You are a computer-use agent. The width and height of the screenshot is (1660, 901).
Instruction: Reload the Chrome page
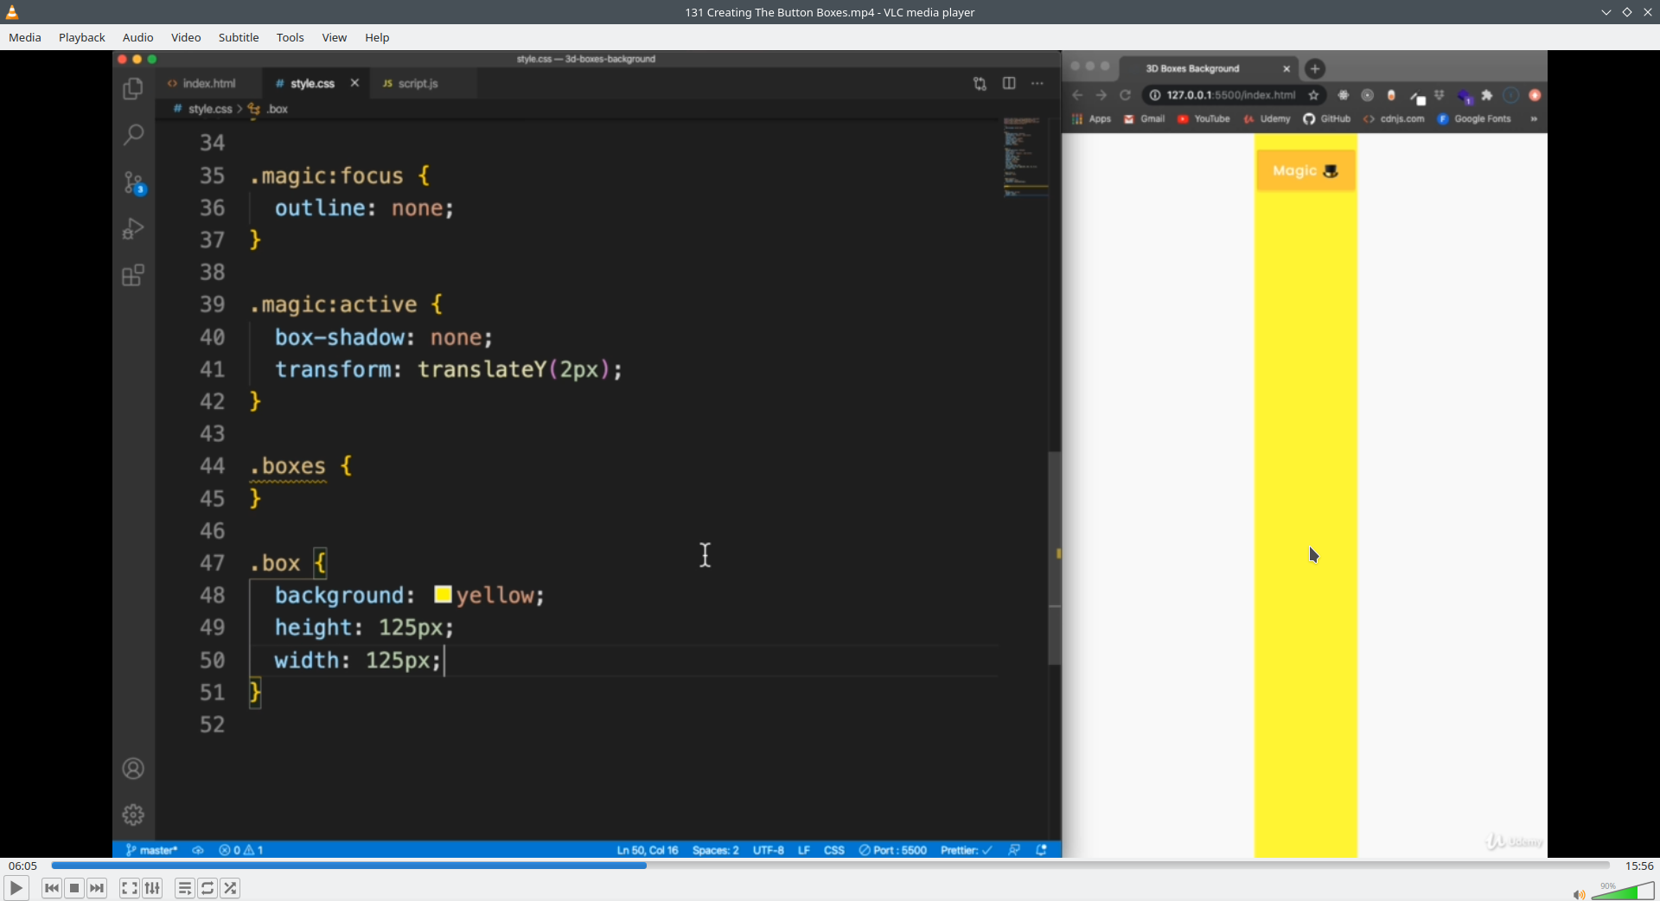(1126, 95)
